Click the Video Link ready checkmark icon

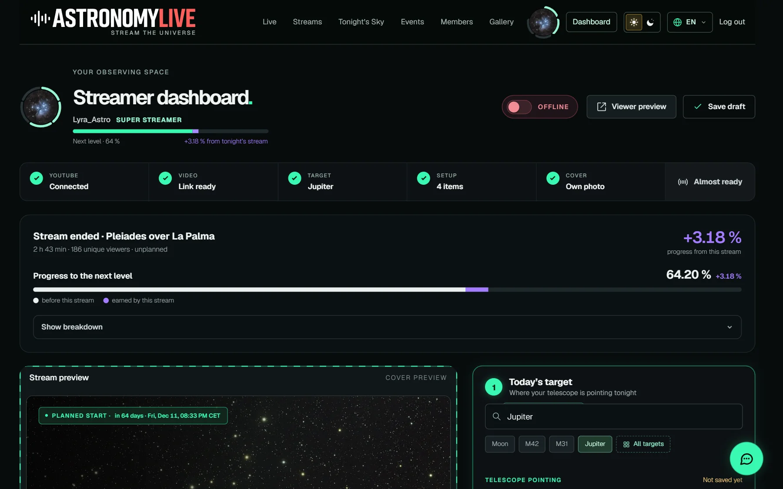point(165,178)
